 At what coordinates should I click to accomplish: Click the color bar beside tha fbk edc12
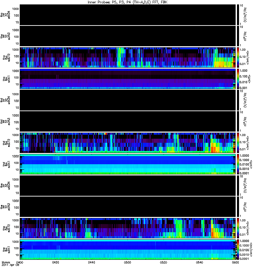point(238,57)
